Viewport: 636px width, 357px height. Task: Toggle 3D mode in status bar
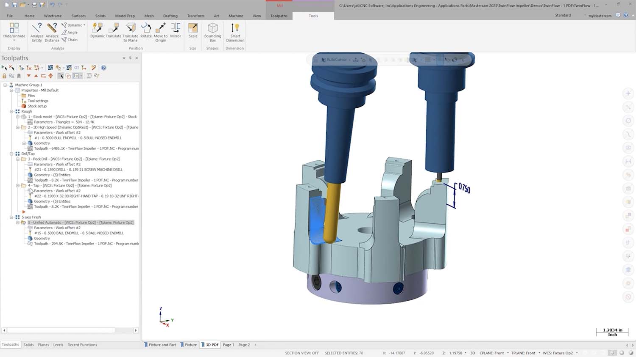click(x=472, y=353)
